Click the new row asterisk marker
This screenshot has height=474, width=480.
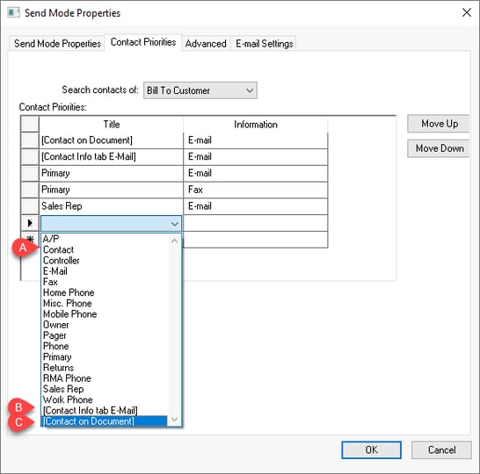(30, 239)
